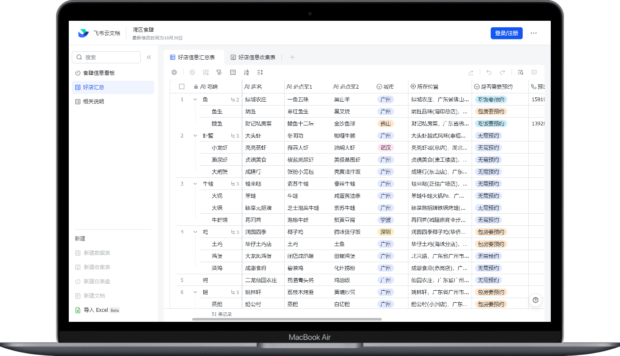Select 好店汇总 in sidebar

point(112,87)
